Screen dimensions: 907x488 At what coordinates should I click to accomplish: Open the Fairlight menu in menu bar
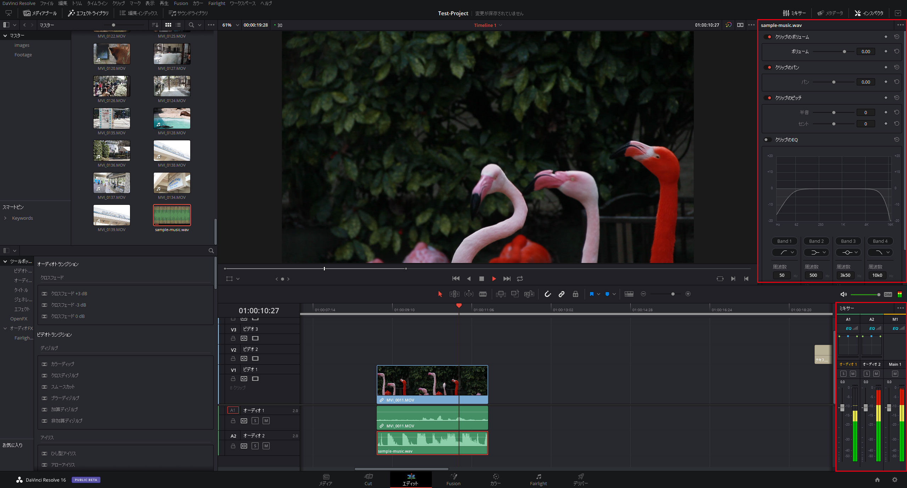pyautogui.click(x=216, y=3)
